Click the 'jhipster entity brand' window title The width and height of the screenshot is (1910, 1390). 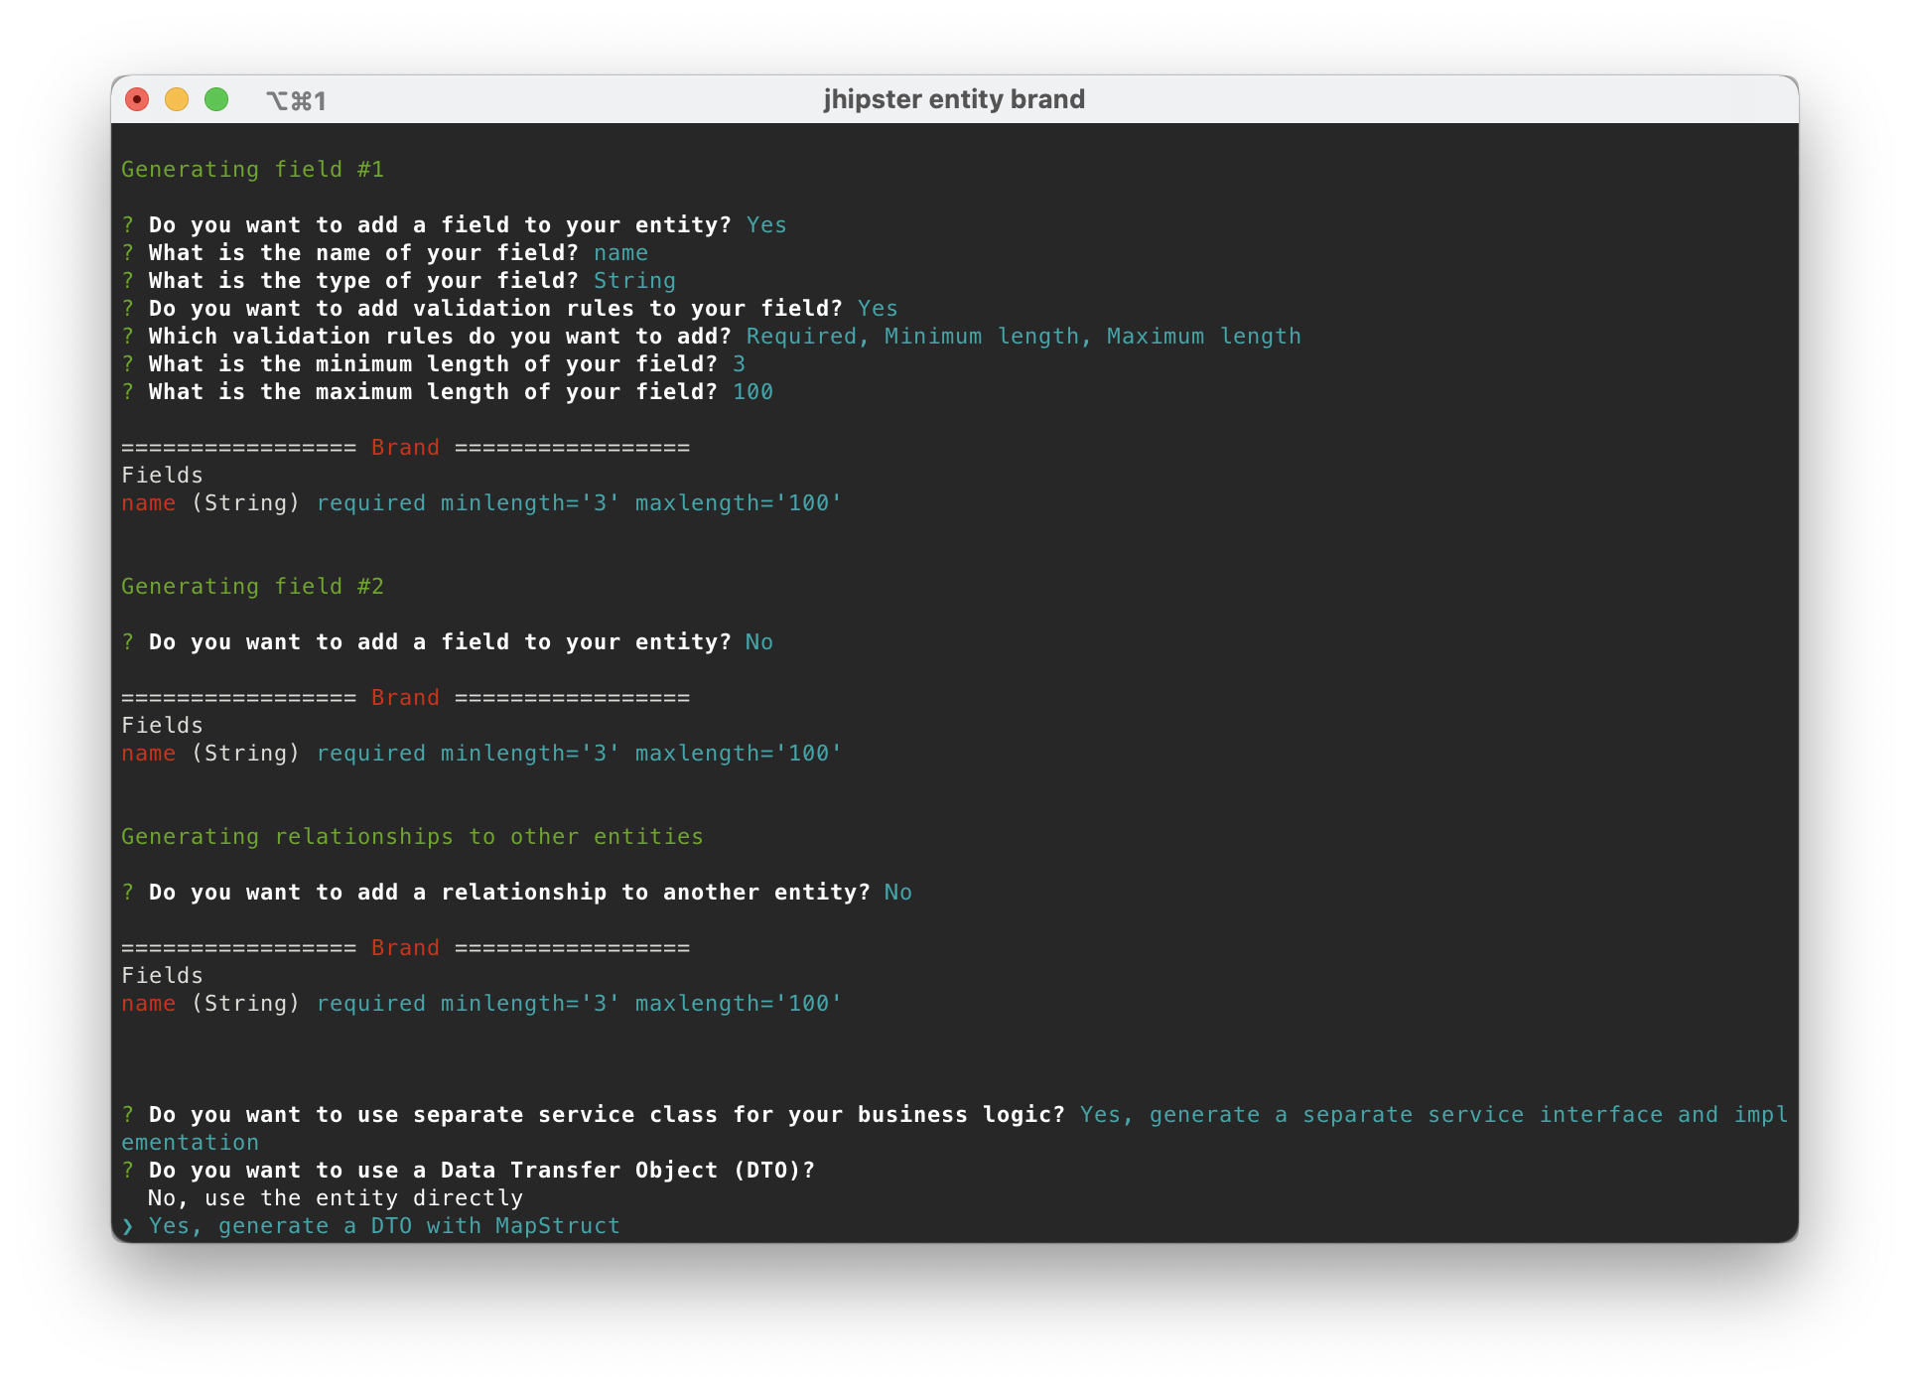954,99
